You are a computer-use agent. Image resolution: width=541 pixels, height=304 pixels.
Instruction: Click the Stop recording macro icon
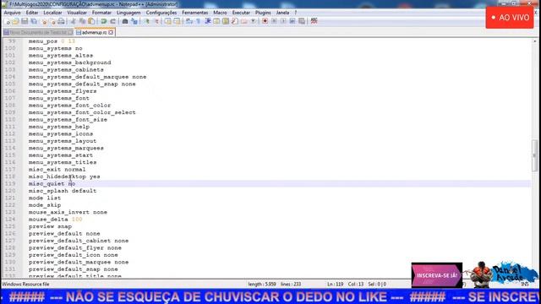pos(274,21)
